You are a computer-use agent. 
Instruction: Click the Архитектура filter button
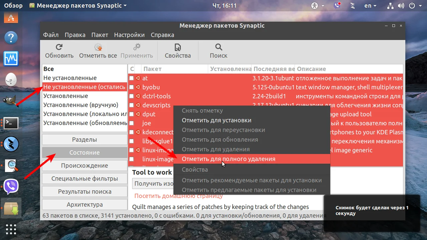[85, 205]
